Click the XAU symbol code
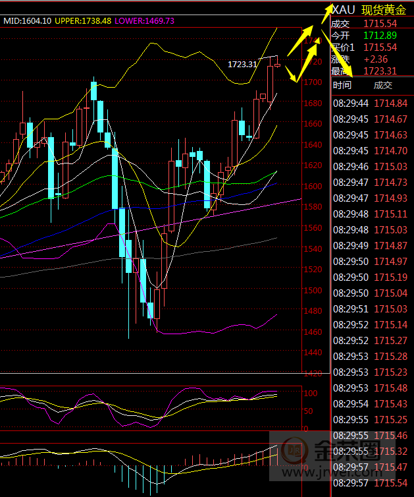Image resolution: width=414 pixels, height=497 pixels. click(344, 9)
